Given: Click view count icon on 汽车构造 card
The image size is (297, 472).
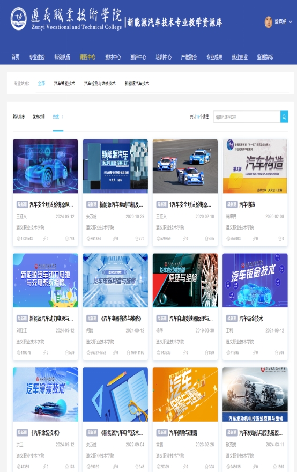Looking at the screenshot, I should click(228, 239).
